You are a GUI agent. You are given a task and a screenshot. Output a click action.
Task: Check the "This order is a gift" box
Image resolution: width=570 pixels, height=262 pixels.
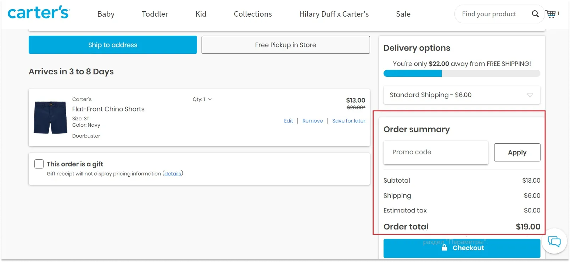point(39,164)
